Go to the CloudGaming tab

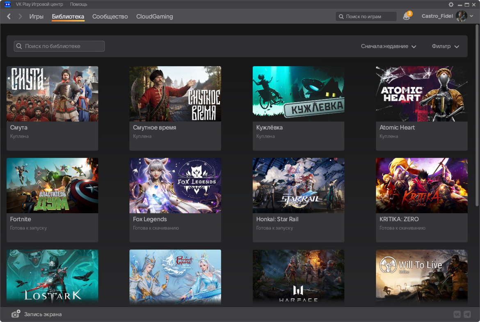pos(155,16)
